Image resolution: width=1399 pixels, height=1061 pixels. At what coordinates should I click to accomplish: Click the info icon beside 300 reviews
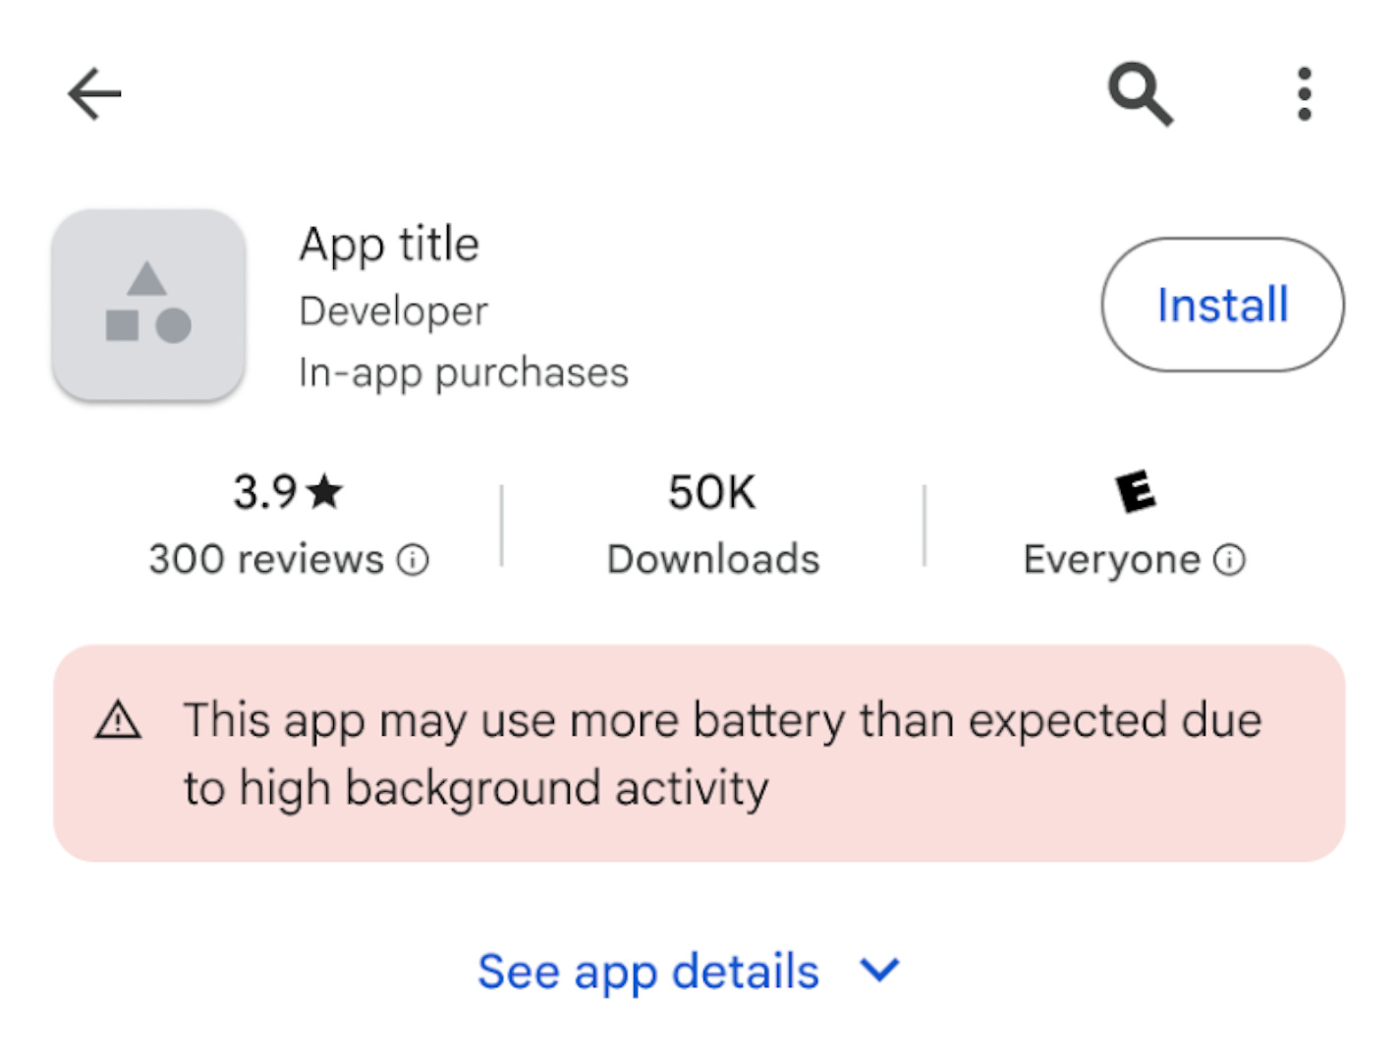tap(413, 560)
